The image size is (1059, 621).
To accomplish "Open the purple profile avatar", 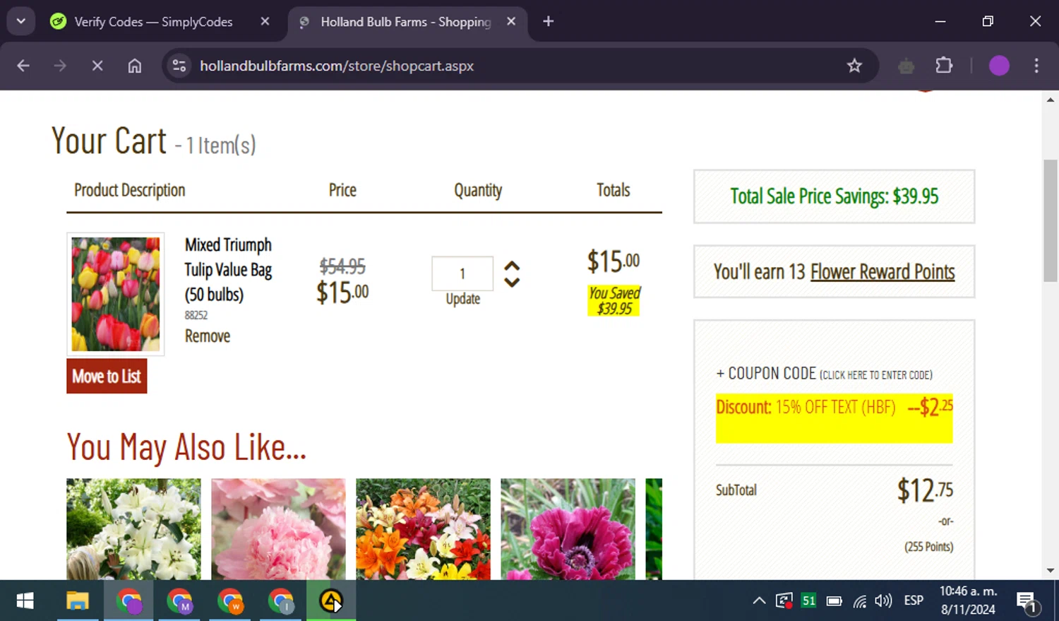I will point(999,66).
